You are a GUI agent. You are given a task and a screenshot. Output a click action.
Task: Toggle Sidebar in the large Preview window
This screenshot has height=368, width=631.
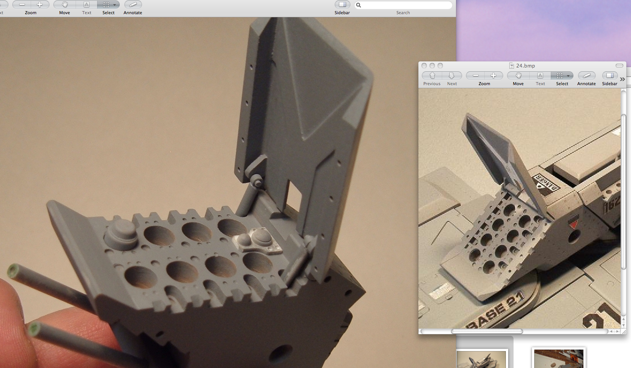(342, 5)
